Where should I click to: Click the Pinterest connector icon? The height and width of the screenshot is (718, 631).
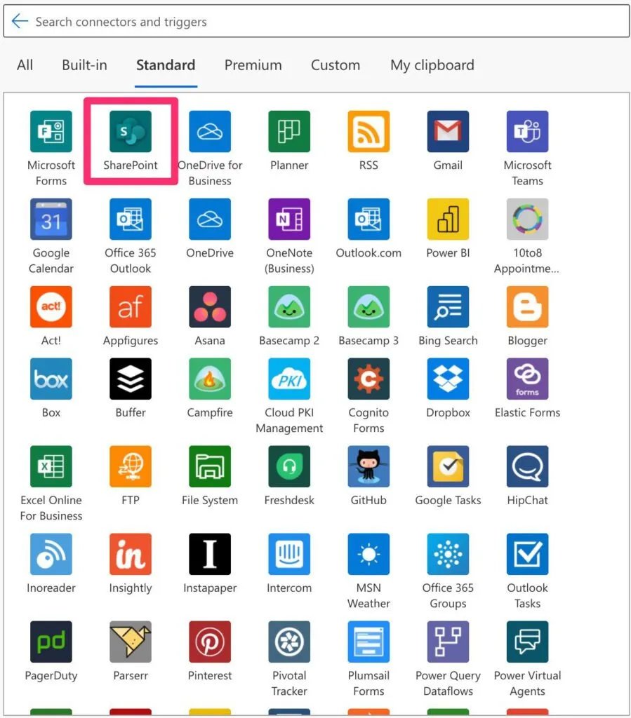(x=210, y=642)
